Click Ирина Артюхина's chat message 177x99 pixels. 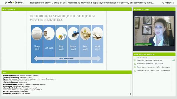pos(30,79)
